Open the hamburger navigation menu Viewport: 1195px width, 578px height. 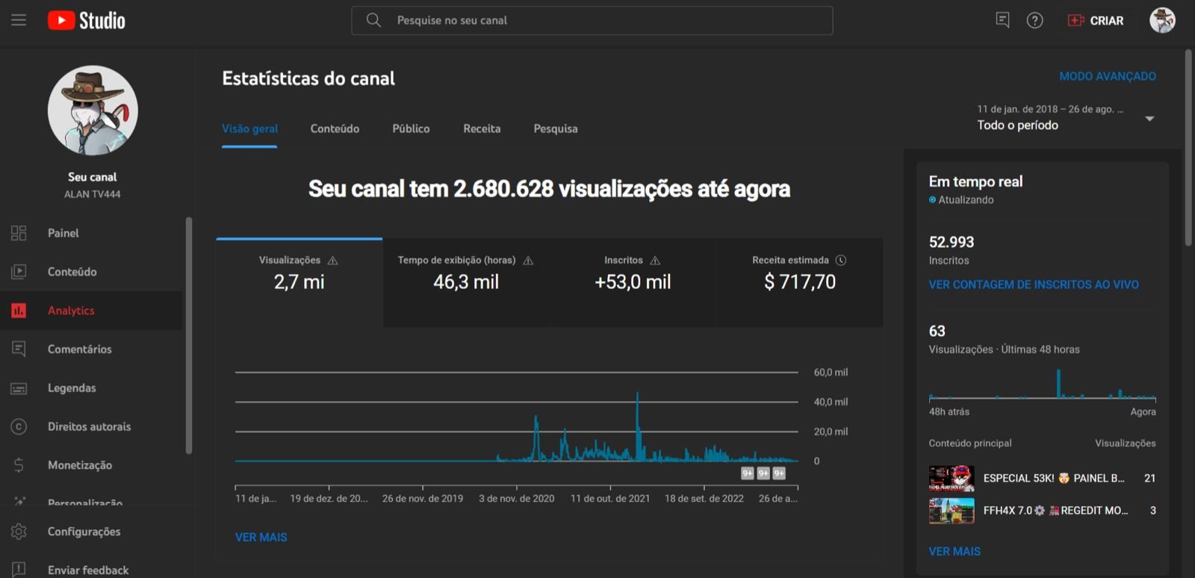(19, 20)
